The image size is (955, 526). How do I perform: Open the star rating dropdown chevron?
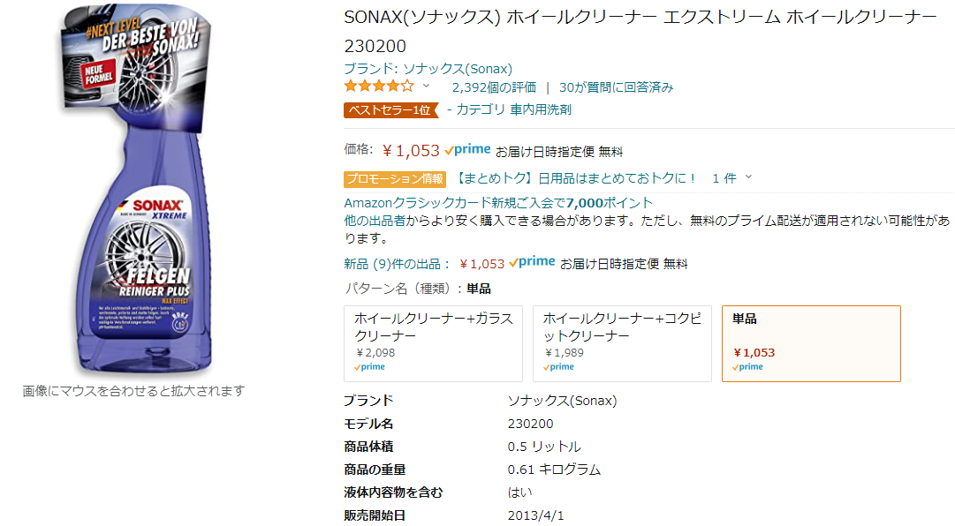point(427,86)
